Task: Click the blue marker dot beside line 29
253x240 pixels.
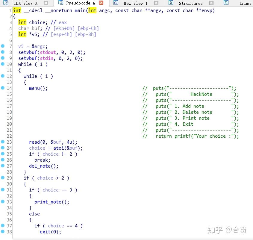Action: click(3, 178)
